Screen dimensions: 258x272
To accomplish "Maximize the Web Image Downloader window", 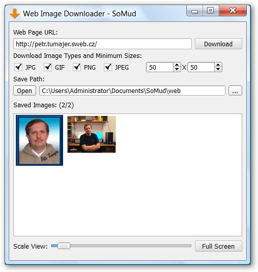I will click(211, 11).
